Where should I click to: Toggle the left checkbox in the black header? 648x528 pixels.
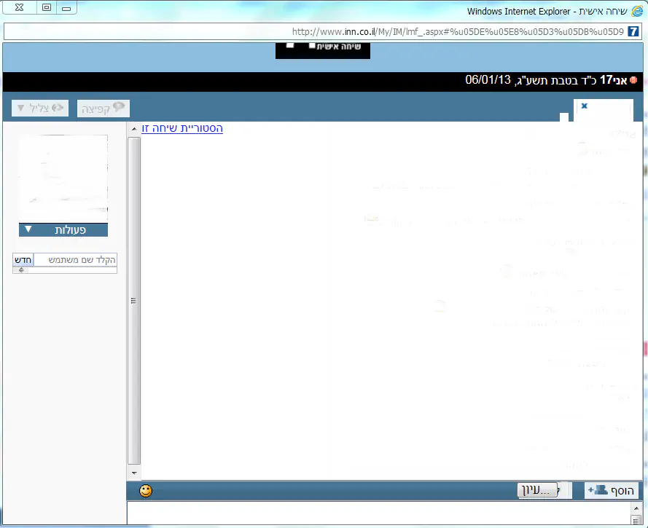click(290, 45)
